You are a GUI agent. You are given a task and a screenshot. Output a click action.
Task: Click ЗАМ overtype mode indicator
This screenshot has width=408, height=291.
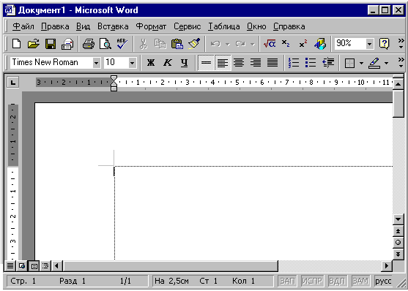click(360, 281)
